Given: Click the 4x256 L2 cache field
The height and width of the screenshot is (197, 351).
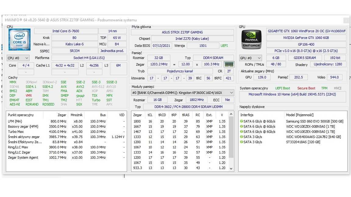Looking at the screenshot, I should pos(94,65).
